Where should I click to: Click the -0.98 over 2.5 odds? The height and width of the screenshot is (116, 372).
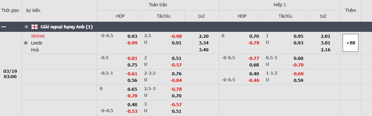176,36
